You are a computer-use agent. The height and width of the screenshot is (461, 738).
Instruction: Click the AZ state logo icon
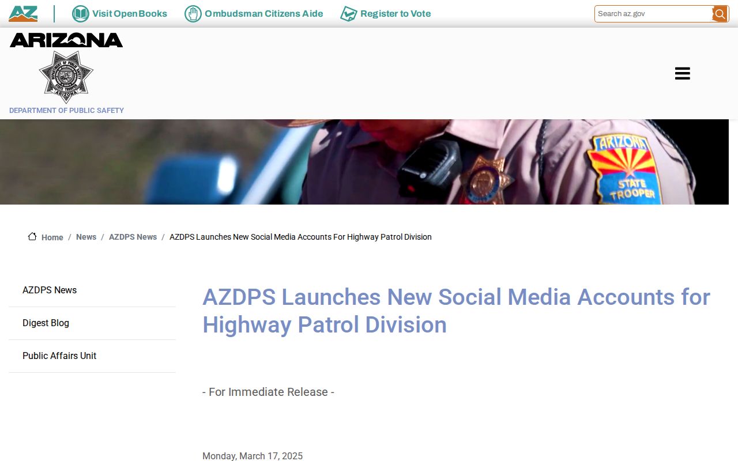point(23,14)
